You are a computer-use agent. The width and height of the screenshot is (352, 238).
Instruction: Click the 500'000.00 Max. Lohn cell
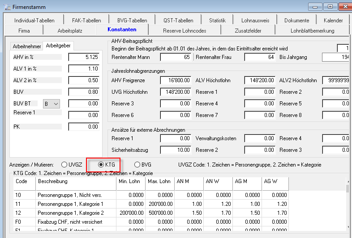click(x=160, y=213)
